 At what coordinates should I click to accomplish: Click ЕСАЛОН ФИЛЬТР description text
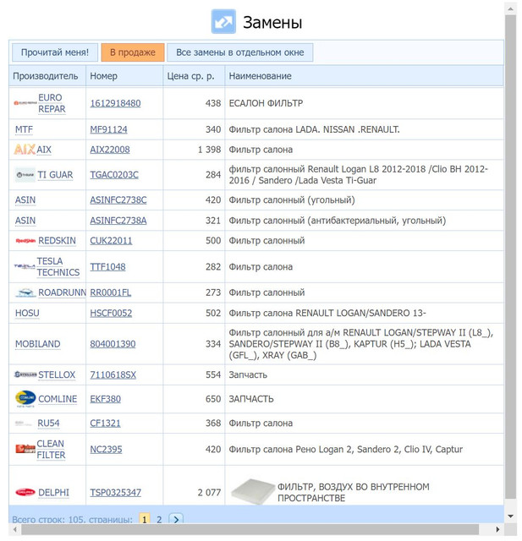tap(266, 103)
